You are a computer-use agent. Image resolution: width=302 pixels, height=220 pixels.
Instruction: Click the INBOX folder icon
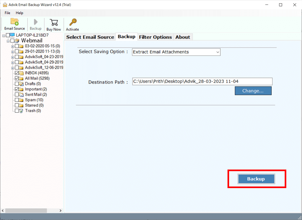click(21, 73)
